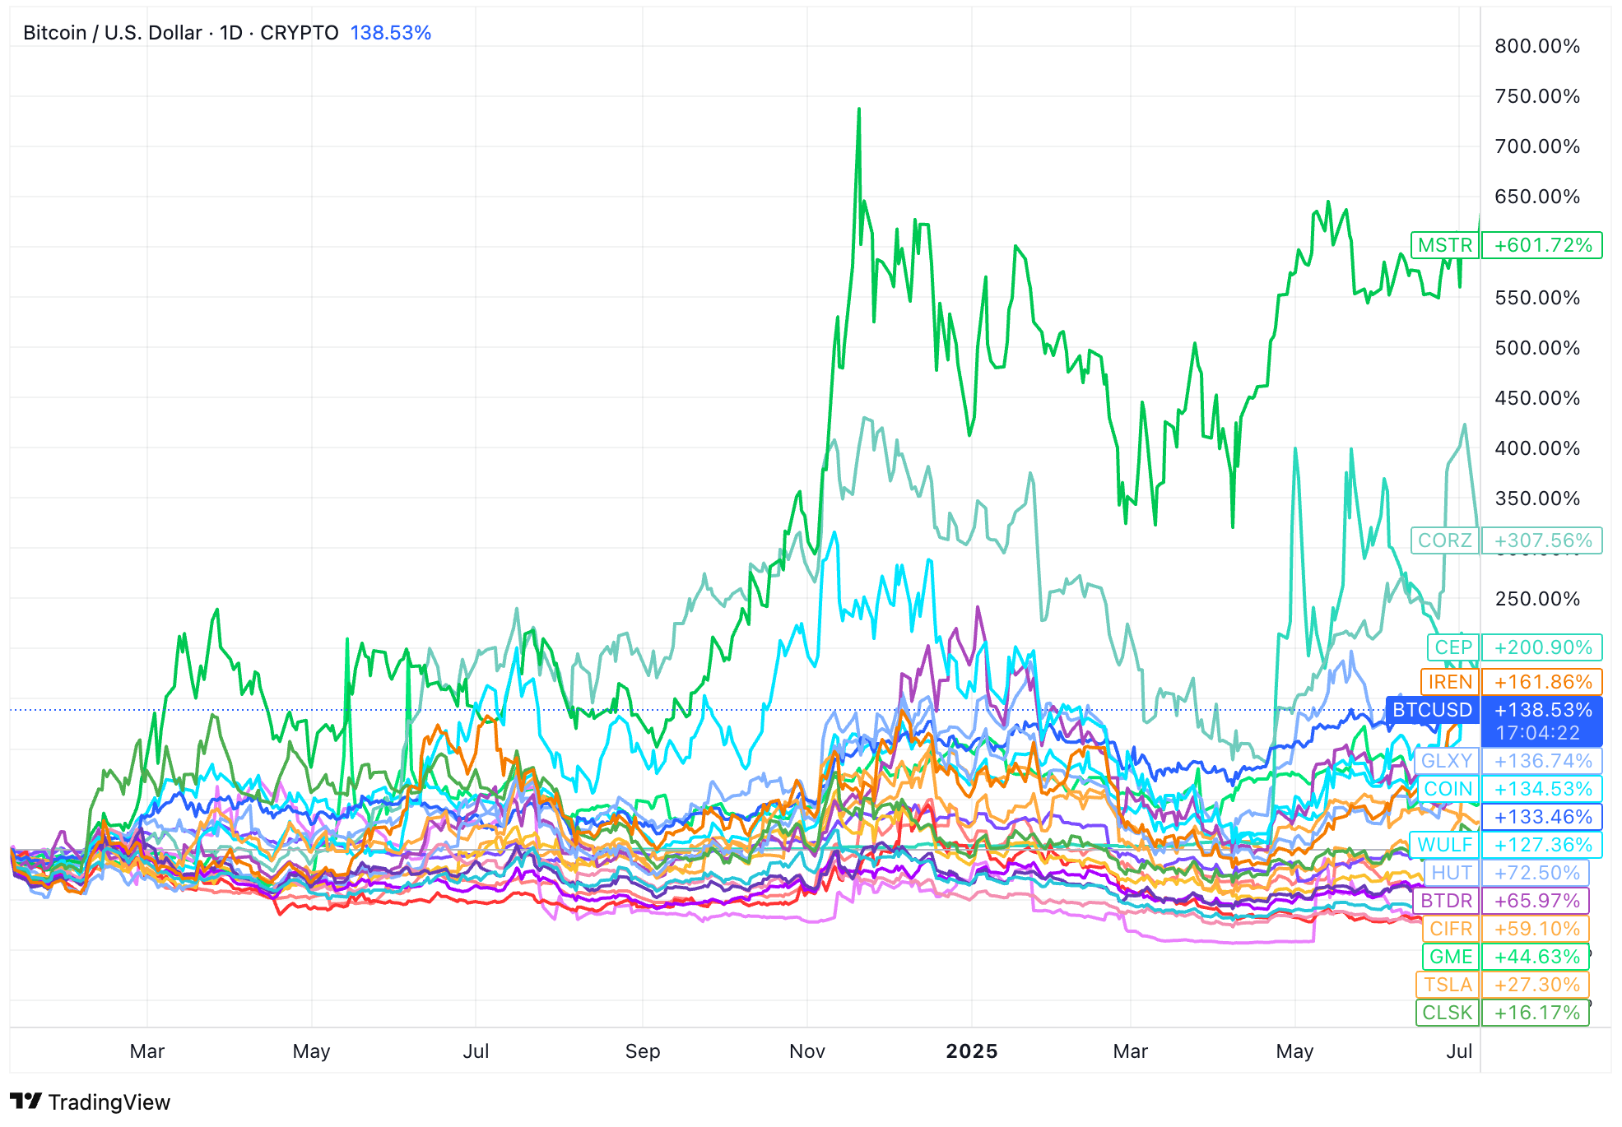This screenshot has width=1622, height=1127.
Task: Click the IREN orange label tag
Action: [1449, 682]
